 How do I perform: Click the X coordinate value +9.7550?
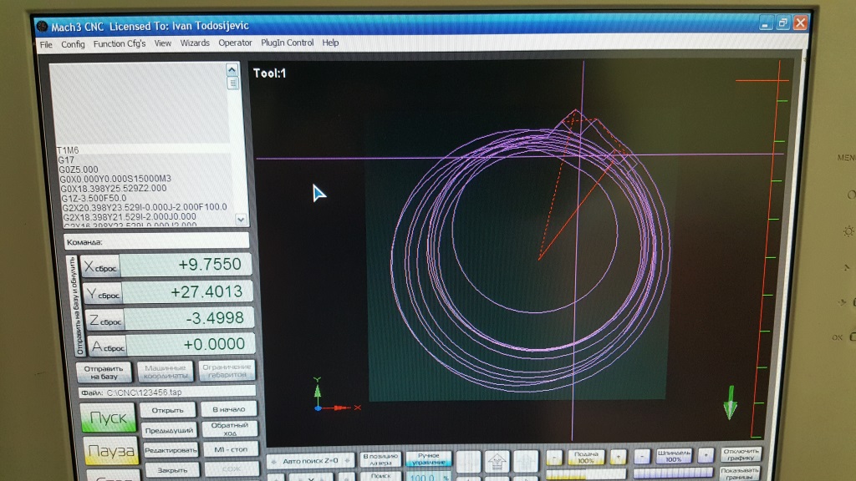186,265
